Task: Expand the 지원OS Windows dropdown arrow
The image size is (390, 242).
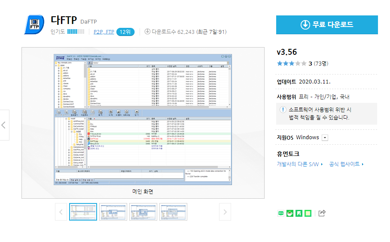Action: pyautogui.click(x=325, y=137)
